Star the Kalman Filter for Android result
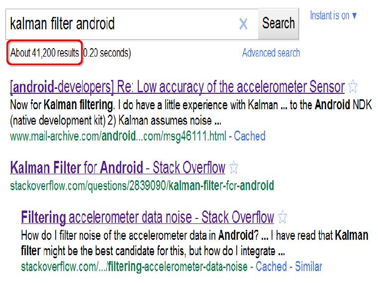 coord(233,167)
